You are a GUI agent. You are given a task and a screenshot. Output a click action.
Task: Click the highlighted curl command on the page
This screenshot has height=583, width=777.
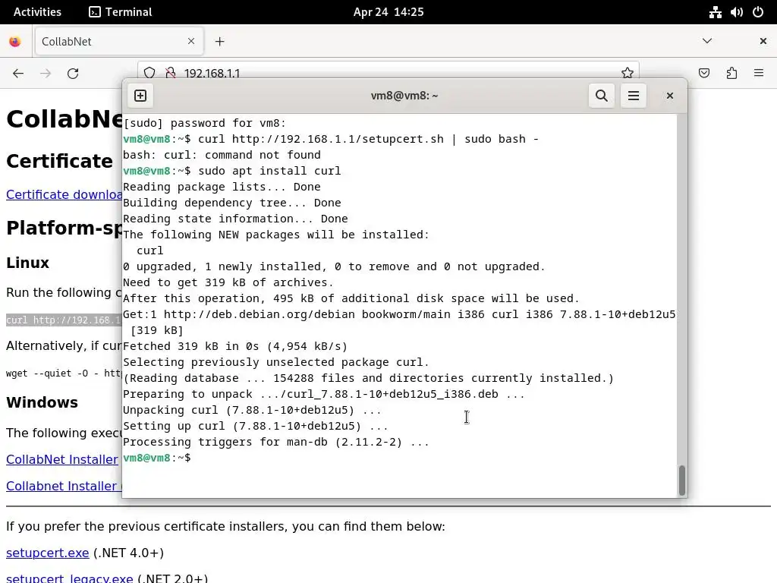tap(64, 320)
